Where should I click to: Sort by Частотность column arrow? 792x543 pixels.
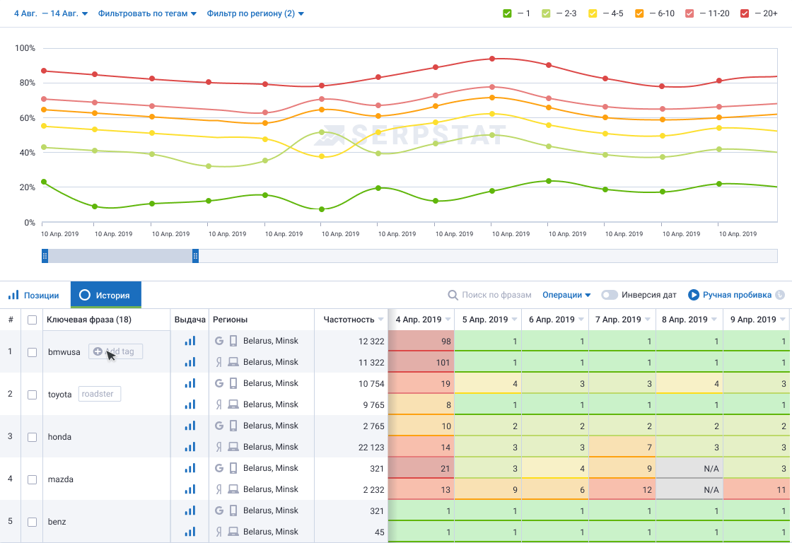pos(381,320)
